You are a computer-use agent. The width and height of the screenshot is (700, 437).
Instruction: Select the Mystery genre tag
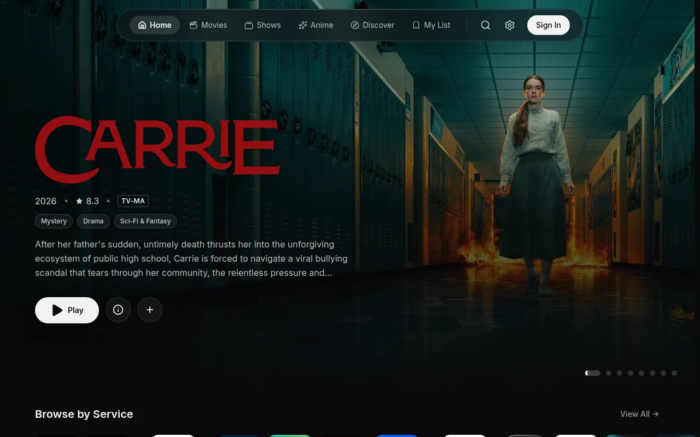54,221
